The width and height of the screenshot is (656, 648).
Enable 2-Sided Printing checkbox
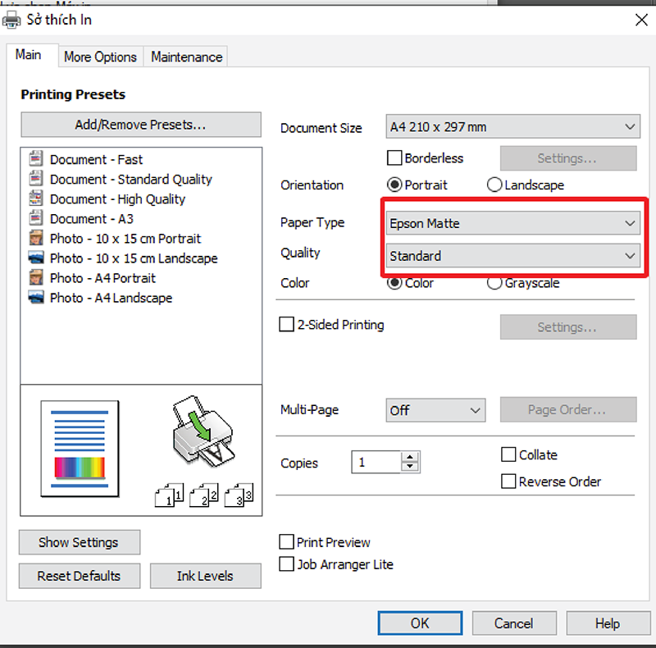pos(286,325)
